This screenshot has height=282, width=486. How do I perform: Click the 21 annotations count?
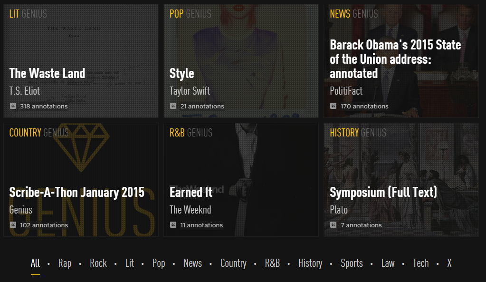[x=202, y=106]
